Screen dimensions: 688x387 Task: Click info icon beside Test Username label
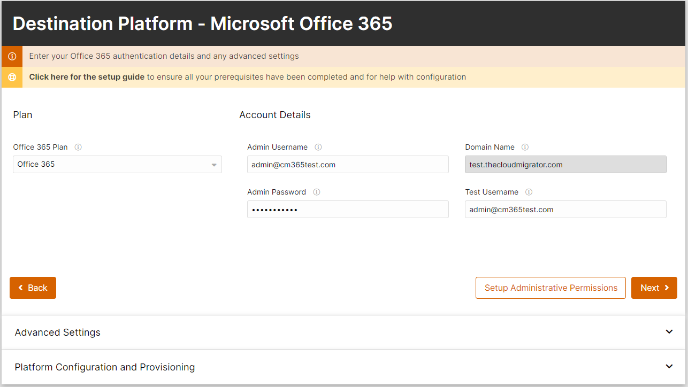[x=529, y=192]
